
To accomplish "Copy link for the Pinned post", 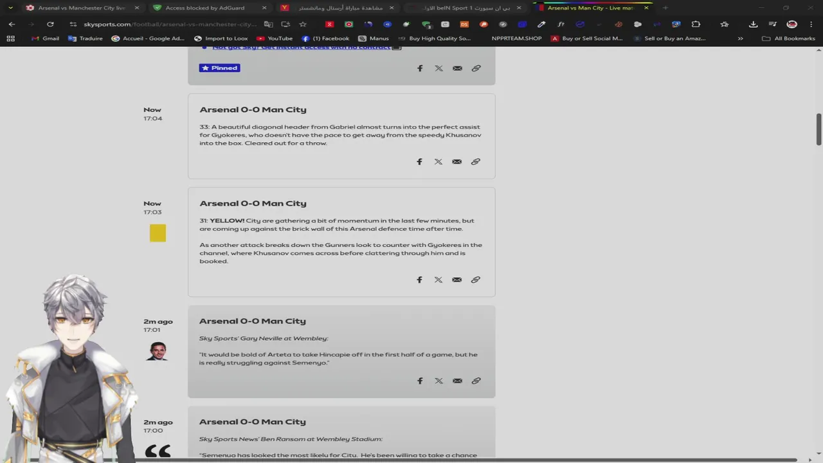I will (476, 68).
